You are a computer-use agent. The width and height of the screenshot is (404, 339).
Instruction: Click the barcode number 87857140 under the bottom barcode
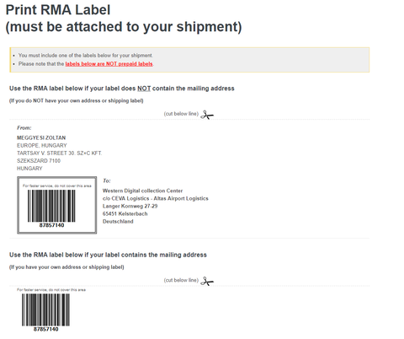[x=46, y=329]
